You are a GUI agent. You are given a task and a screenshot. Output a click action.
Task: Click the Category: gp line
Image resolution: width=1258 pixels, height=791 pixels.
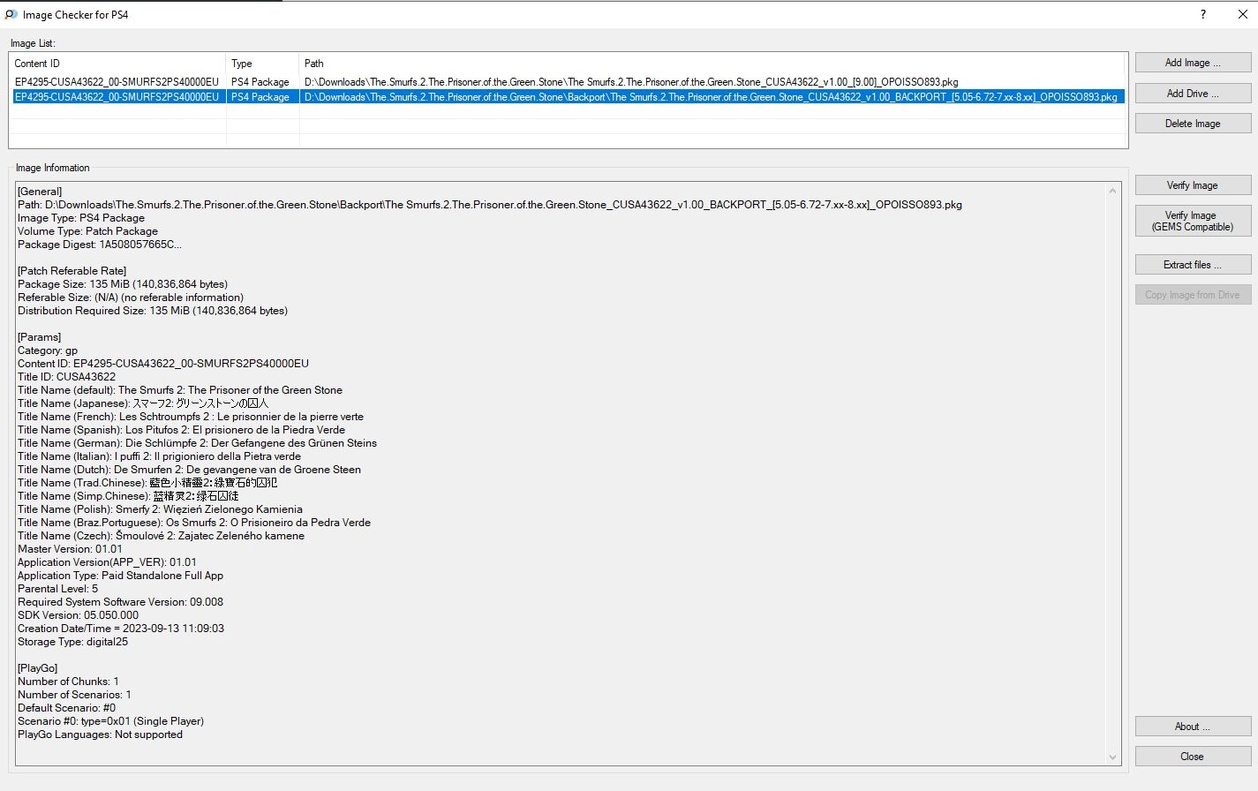tap(48, 350)
